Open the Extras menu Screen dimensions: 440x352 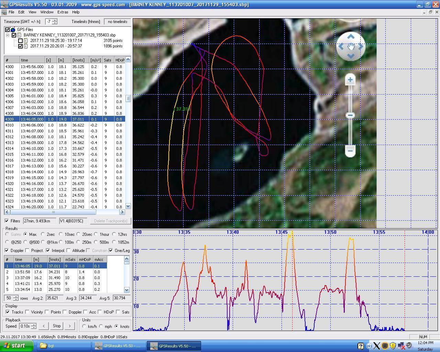(x=63, y=12)
